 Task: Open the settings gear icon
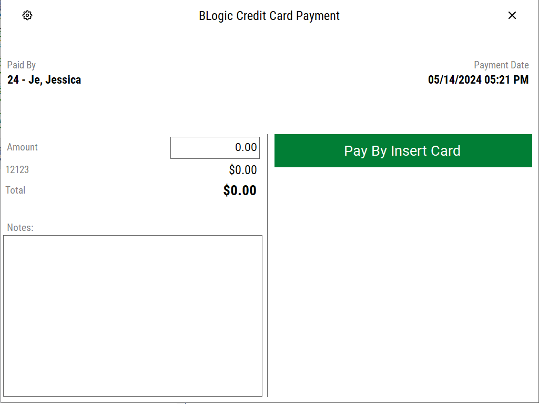coord(27,16)
